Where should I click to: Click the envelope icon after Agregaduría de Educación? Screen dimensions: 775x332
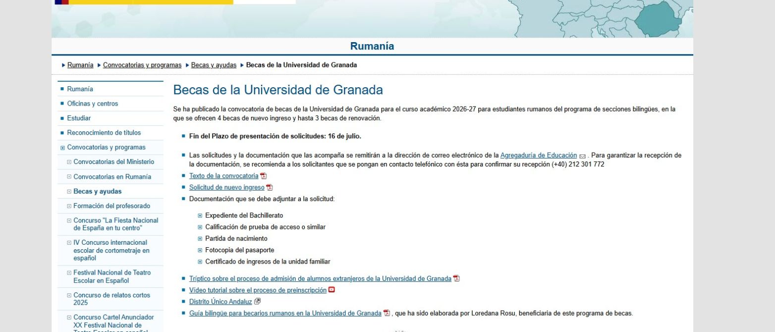(x=582, y=156)
